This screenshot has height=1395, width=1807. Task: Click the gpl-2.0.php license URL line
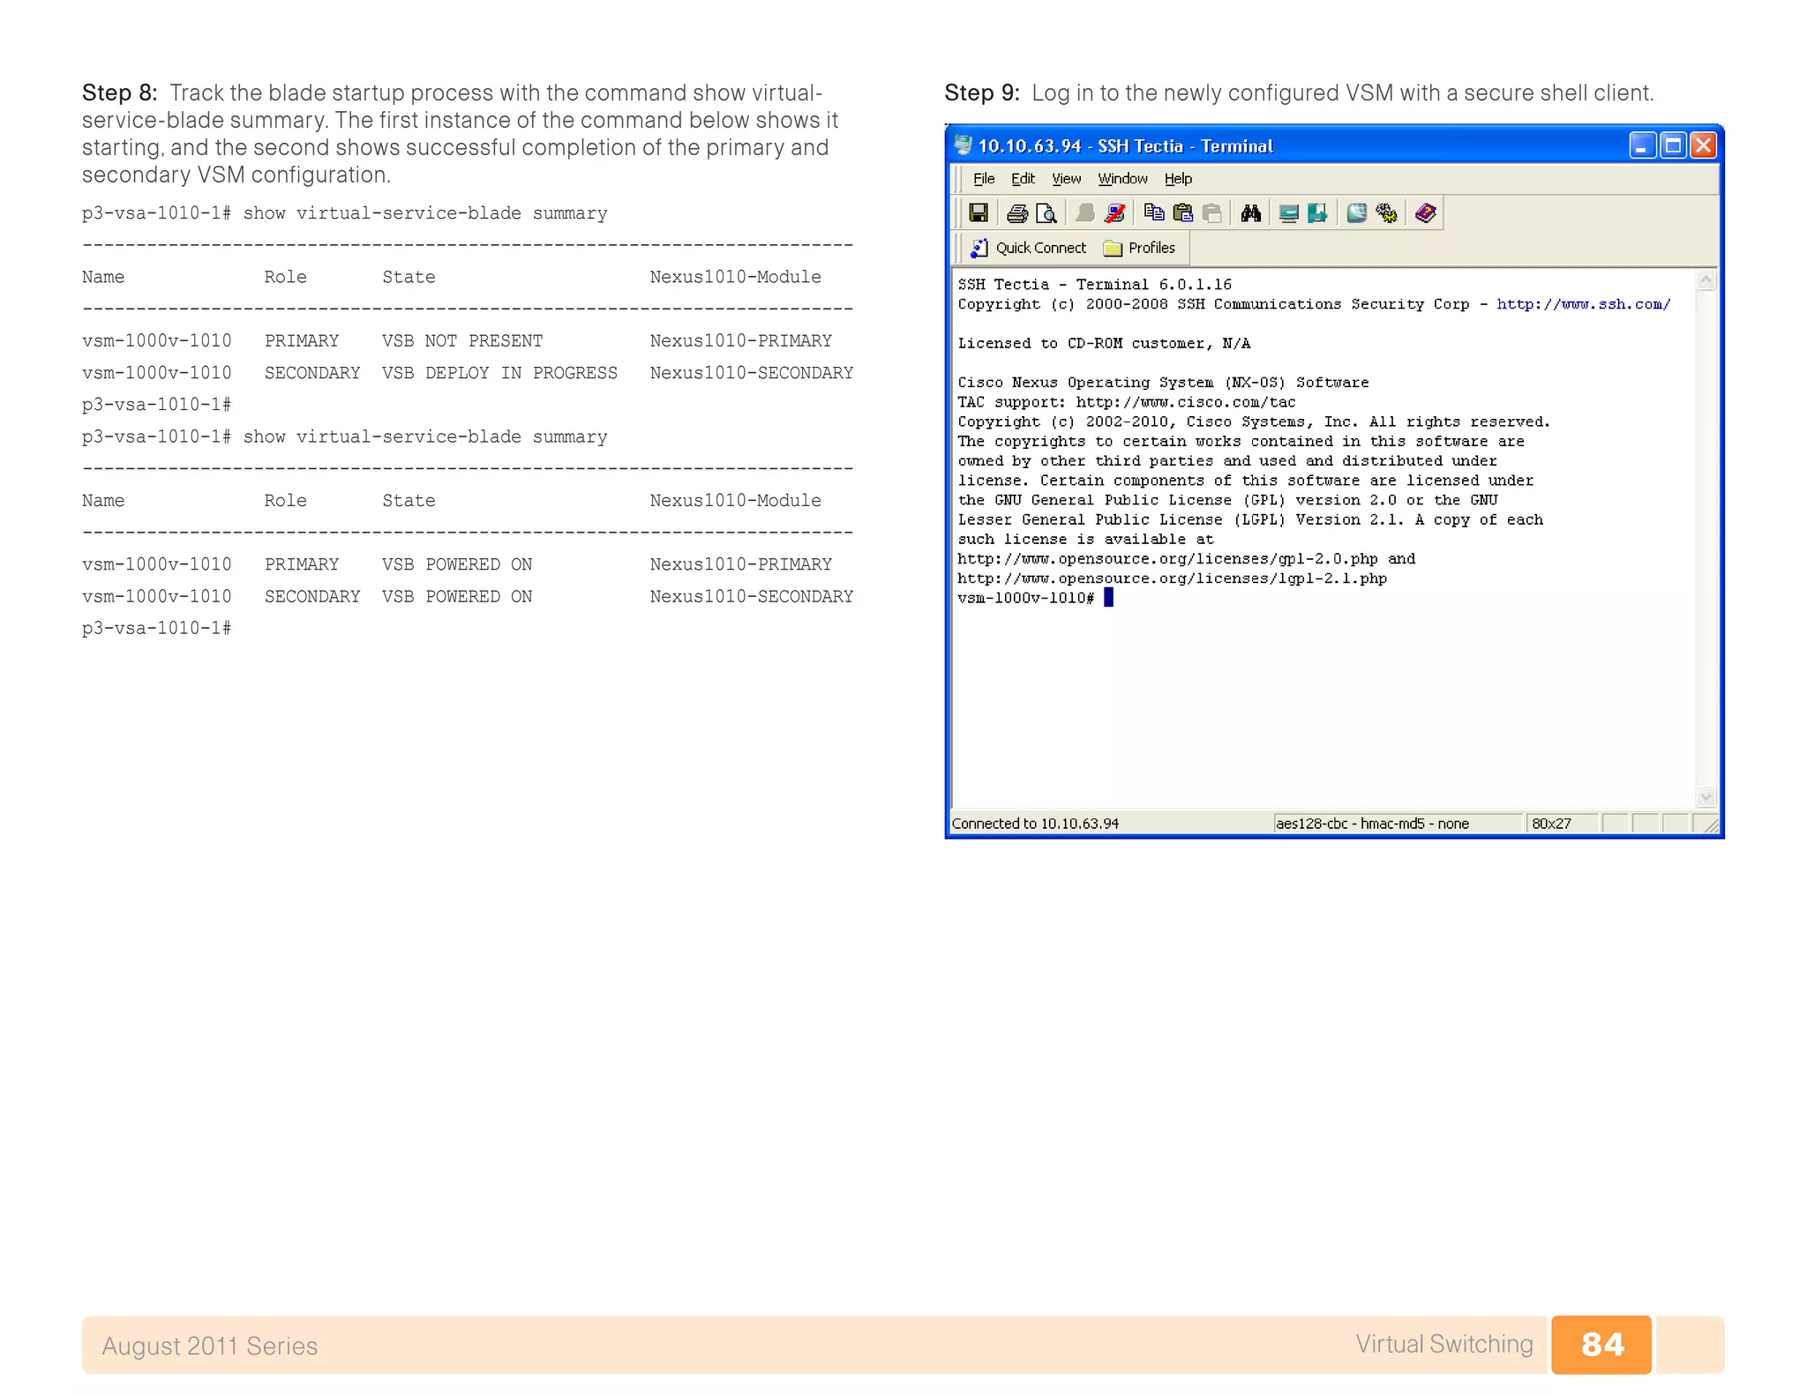pos(1186,559)
